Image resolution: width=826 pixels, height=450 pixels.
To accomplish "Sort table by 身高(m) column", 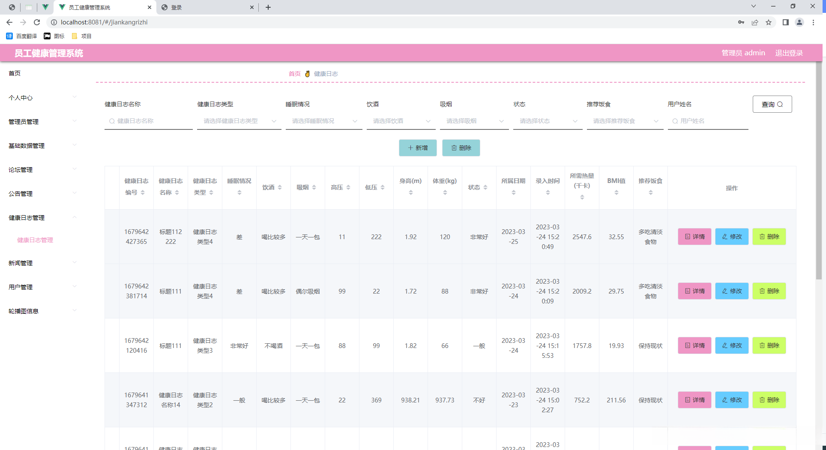I will coord(411,192).
